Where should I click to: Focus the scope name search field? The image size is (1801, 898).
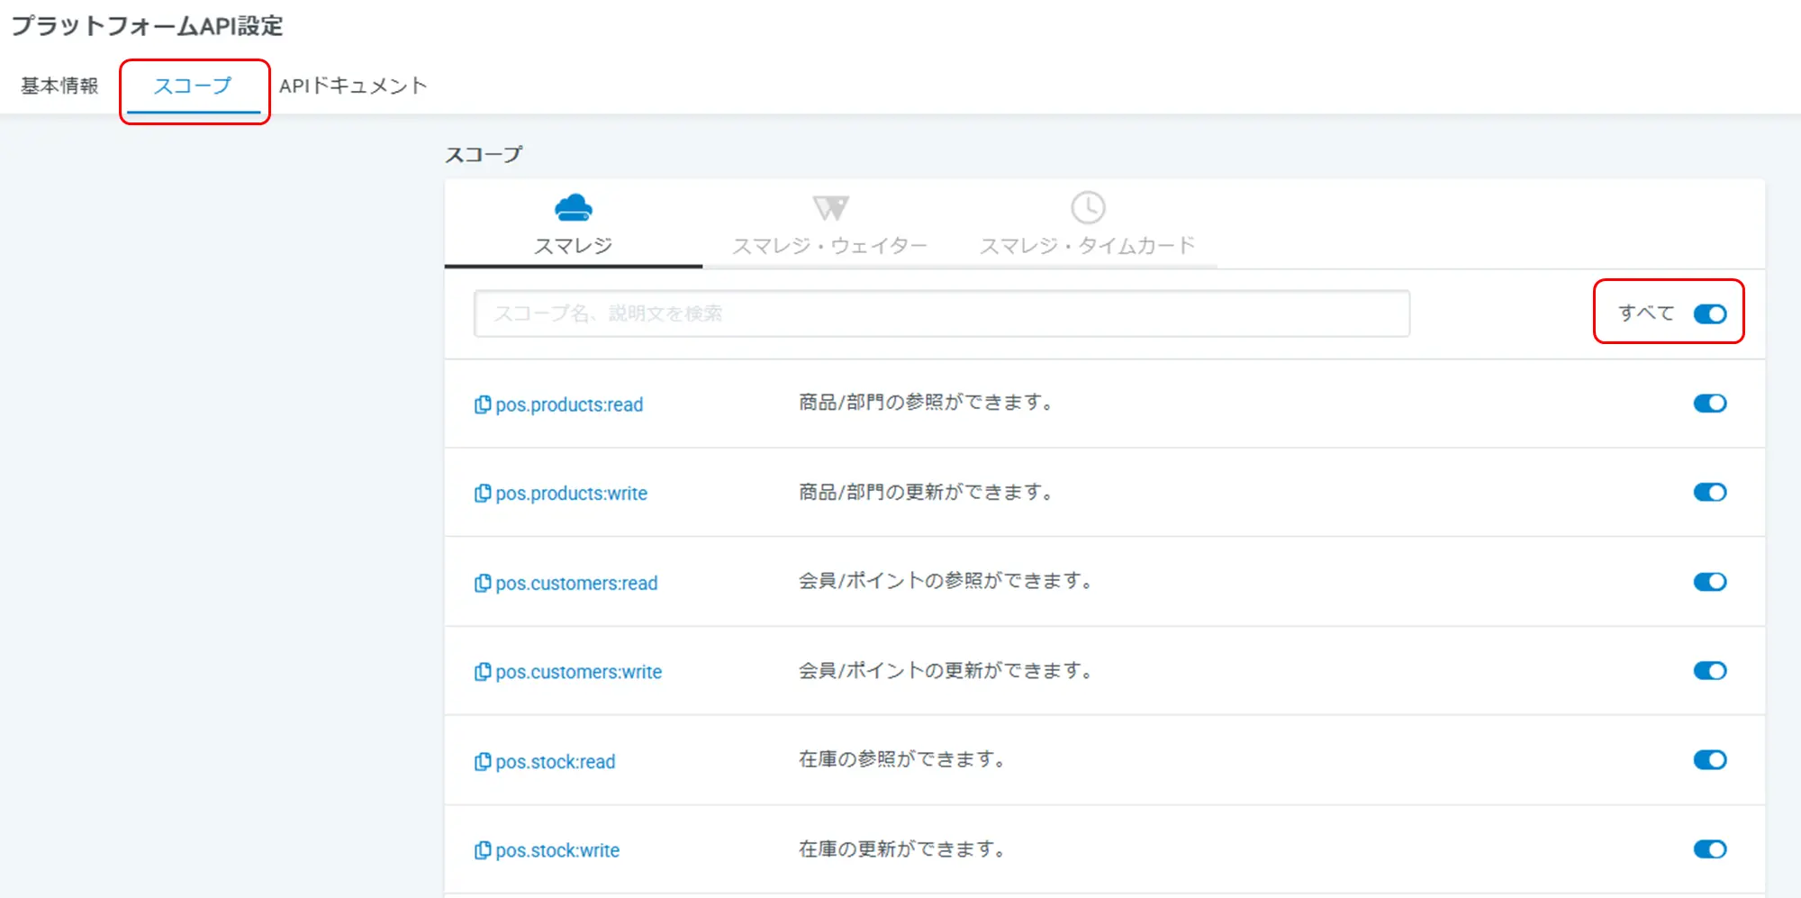[x=942, y=313]
